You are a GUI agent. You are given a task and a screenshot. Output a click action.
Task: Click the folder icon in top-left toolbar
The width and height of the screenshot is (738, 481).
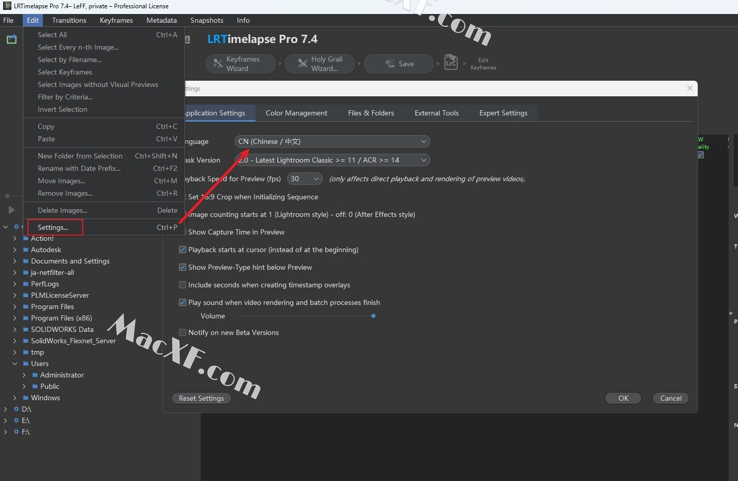point(11,39)
